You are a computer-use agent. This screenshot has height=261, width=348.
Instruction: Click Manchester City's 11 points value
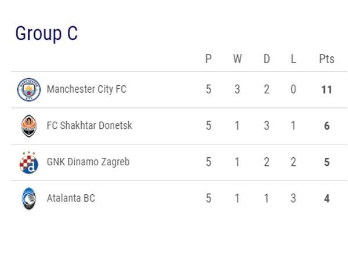coord(327,90)
